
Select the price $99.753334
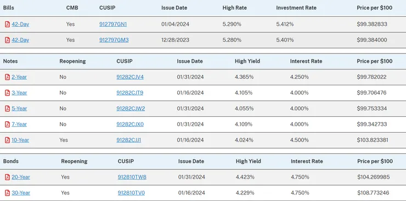(372, 109)
